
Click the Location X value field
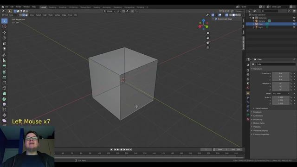[281, 73]
